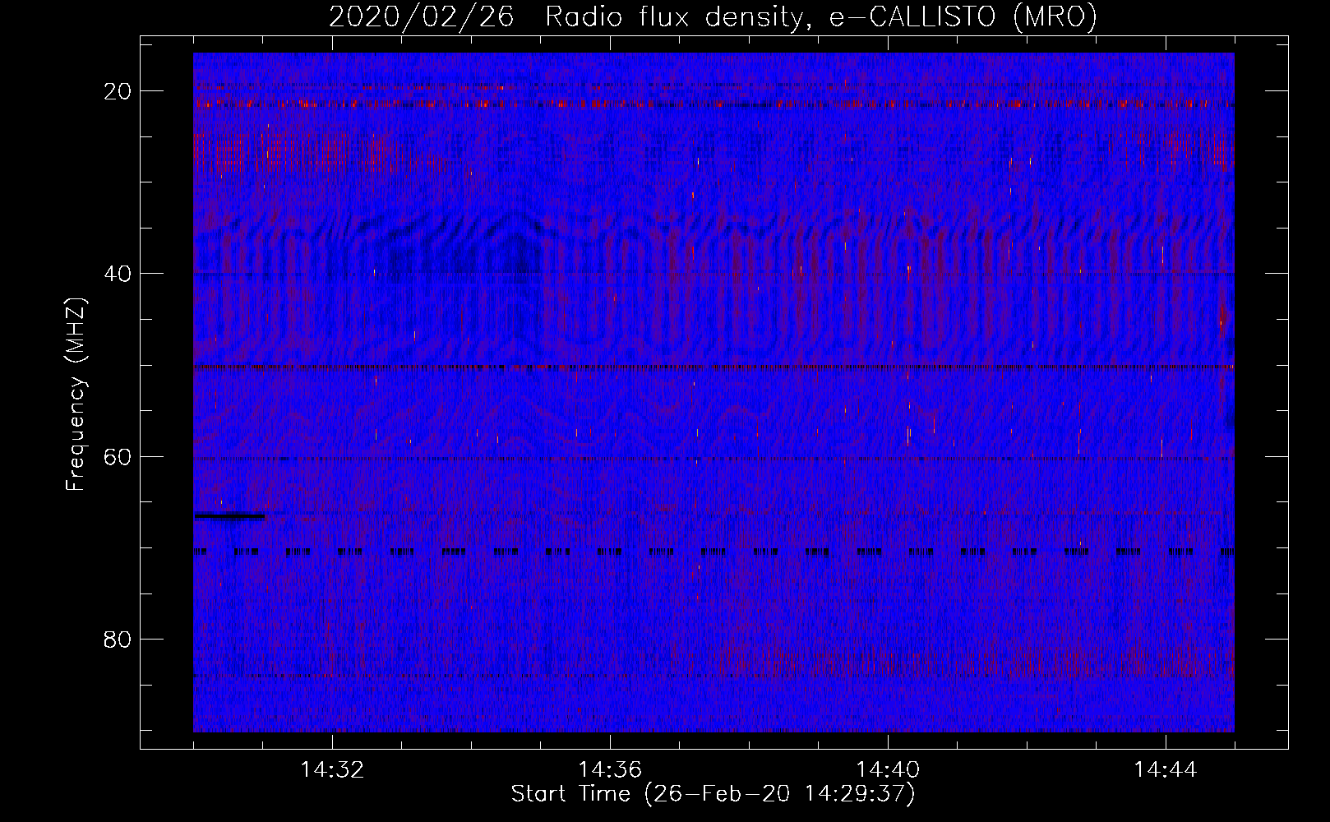
Task: Click the 20 MHz frequency tick label
Action: click(118, 91)
